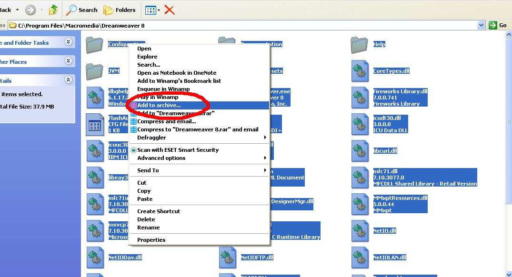This screenshot has width=512, height=277.
Task: Choose Open in context menu
Action: (199, 49)
